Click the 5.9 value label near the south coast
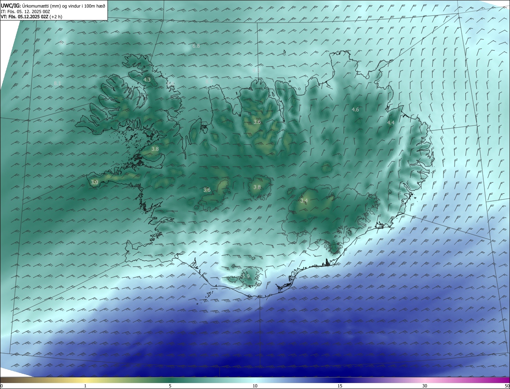 pos(246,276)
